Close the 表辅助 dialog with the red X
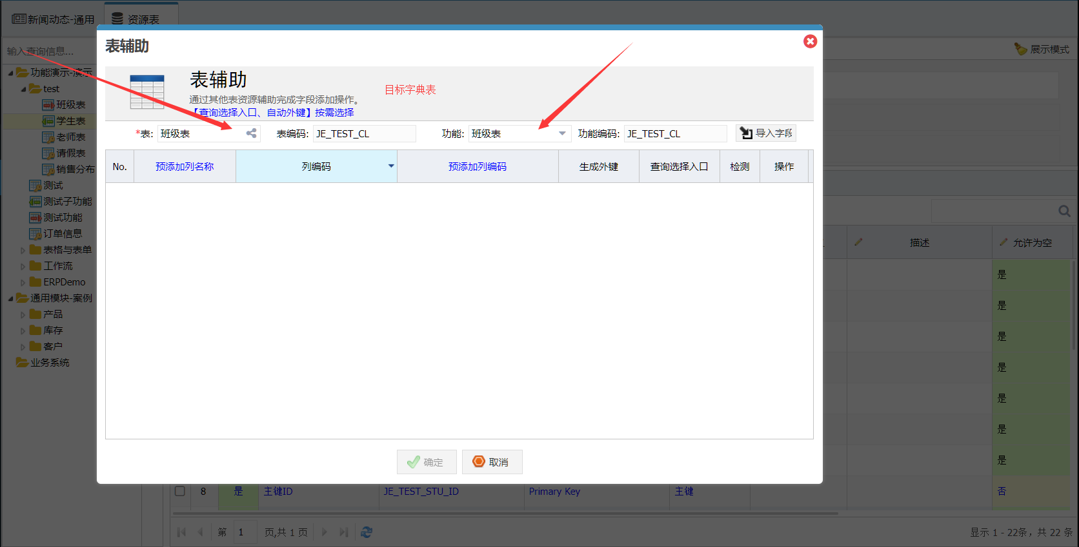Viewport: 1079px width, 547px height. (810, 41)
